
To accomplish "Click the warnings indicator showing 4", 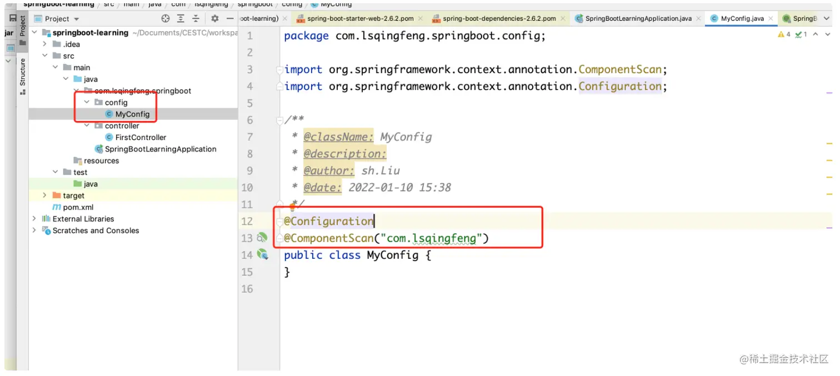I will 784,34.
